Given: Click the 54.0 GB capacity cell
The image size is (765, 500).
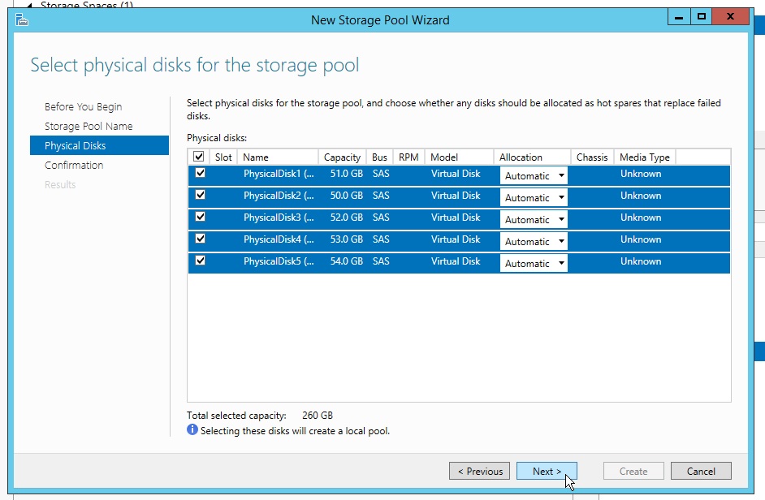Looking at the screenshot, I should tap(347, 261).
